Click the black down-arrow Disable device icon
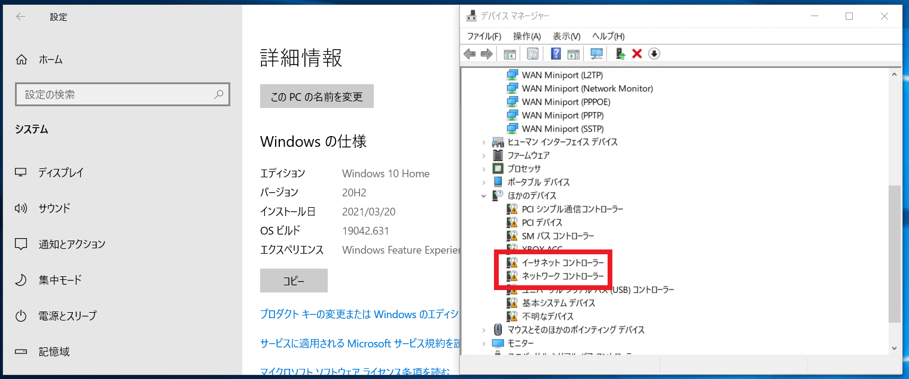The image size is (909, 379). (654, 54)
